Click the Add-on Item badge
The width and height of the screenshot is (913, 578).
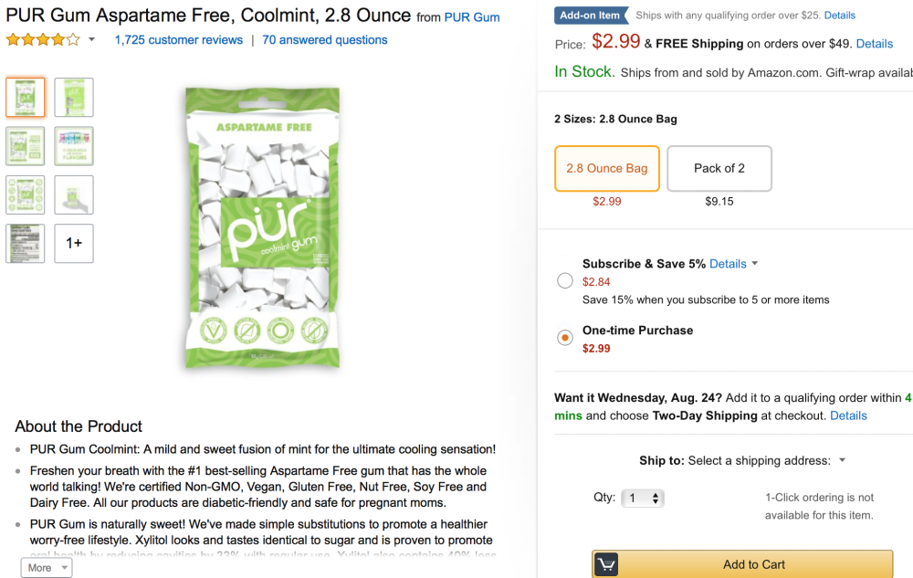[x=590, y=16]
